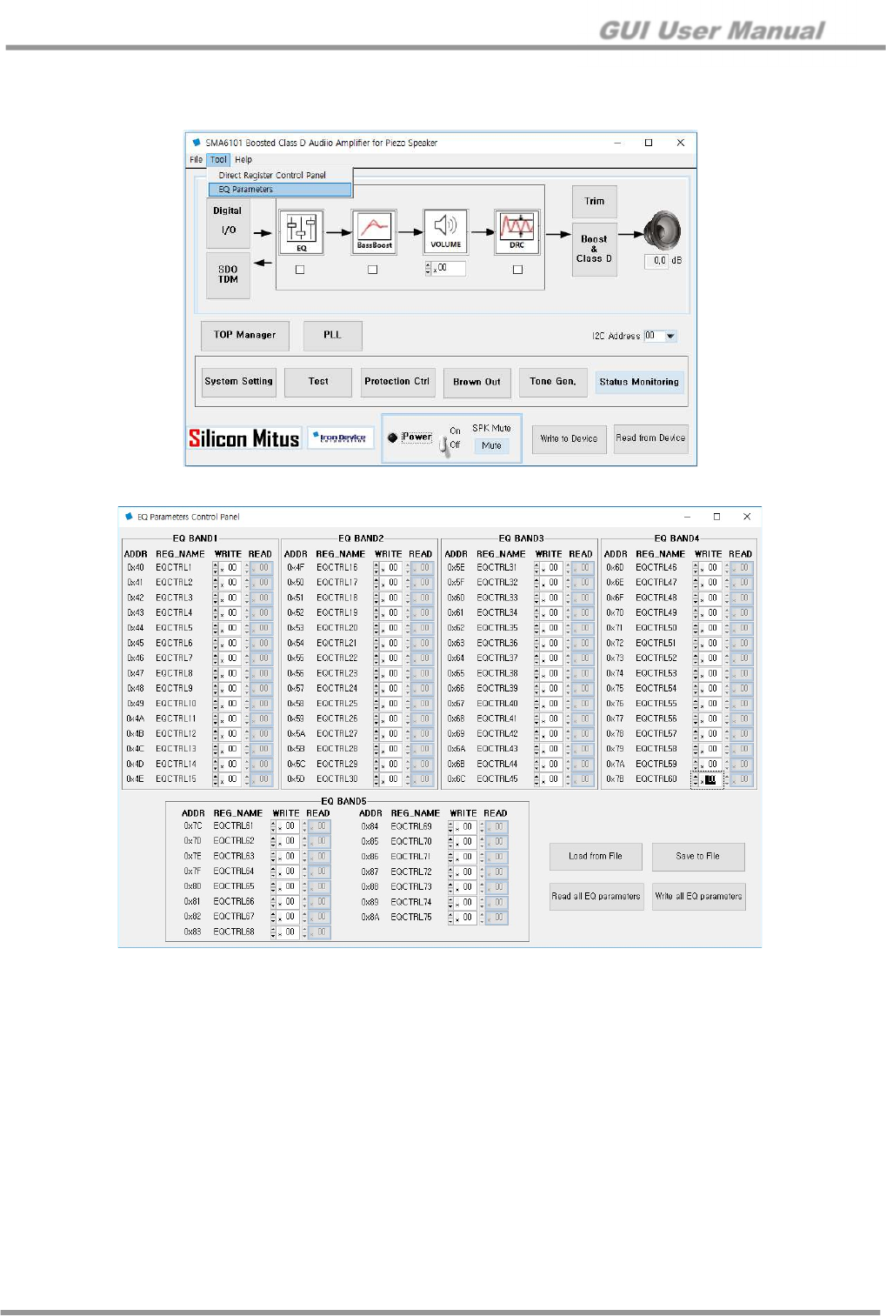The width and height of the screenshot is (886, 1316).
Task: Click the EQCTRL15 write field
Action: coord(230,779)
